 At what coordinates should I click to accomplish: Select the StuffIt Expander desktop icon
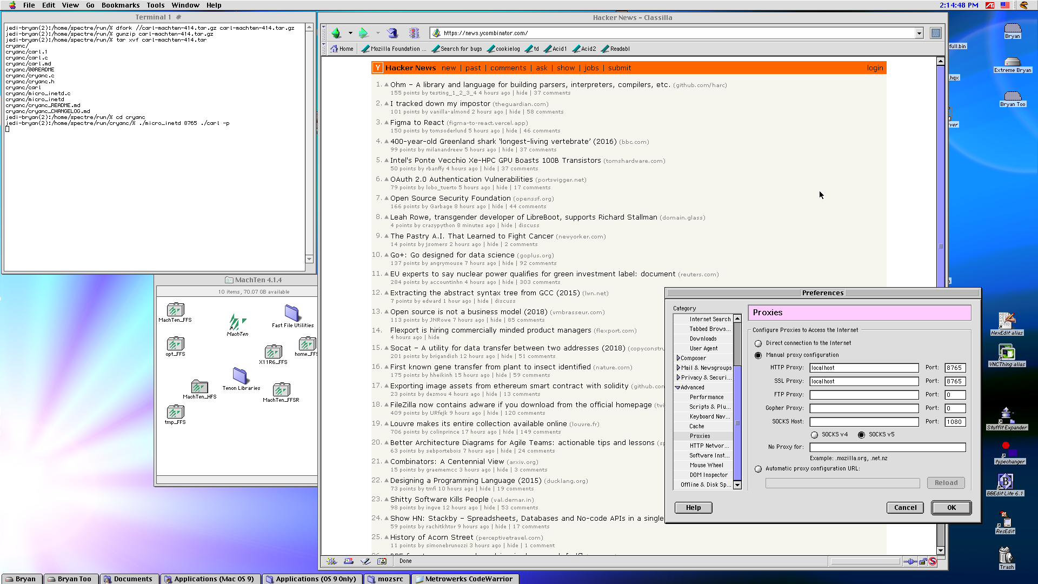point(1006,415)
